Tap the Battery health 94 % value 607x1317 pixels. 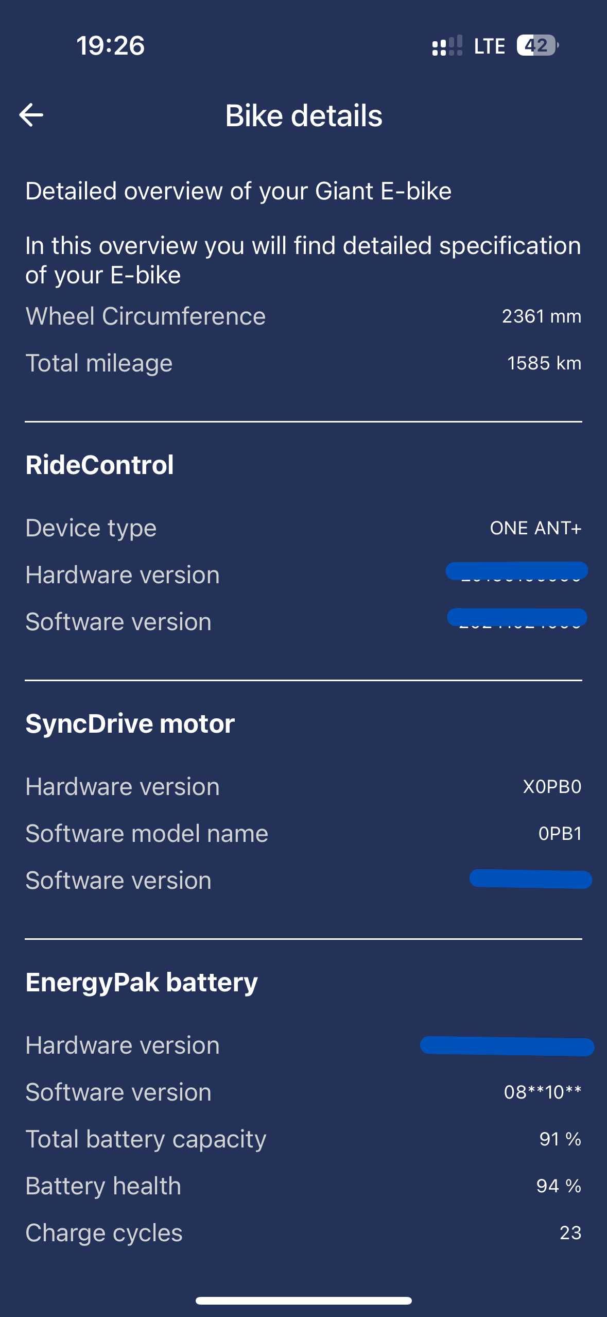click(559, 1186)
